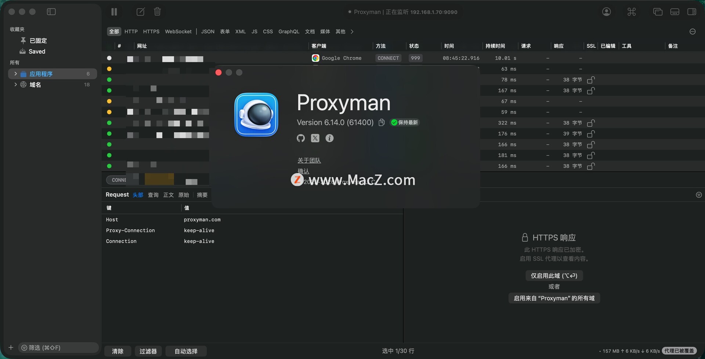
Task: Click SSL unlock icon on 322 ms row
Action: (x=591, y=123)
